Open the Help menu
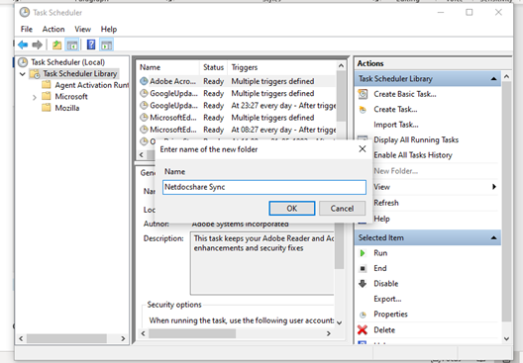Viewport: 523px width, 363px height. pos(109,30)
